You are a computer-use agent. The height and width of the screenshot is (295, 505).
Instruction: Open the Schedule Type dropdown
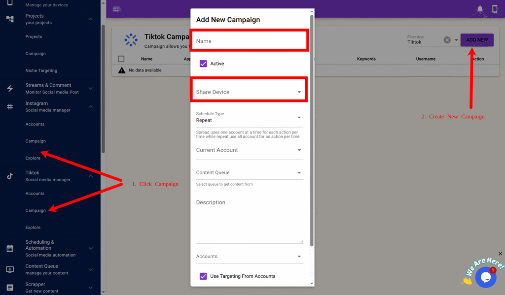[x=250, y=118]
